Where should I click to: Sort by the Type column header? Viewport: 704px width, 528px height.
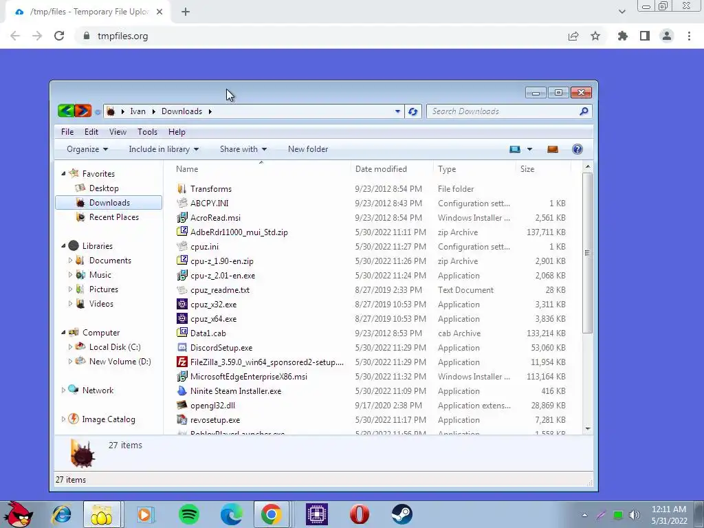click(474, 169)
